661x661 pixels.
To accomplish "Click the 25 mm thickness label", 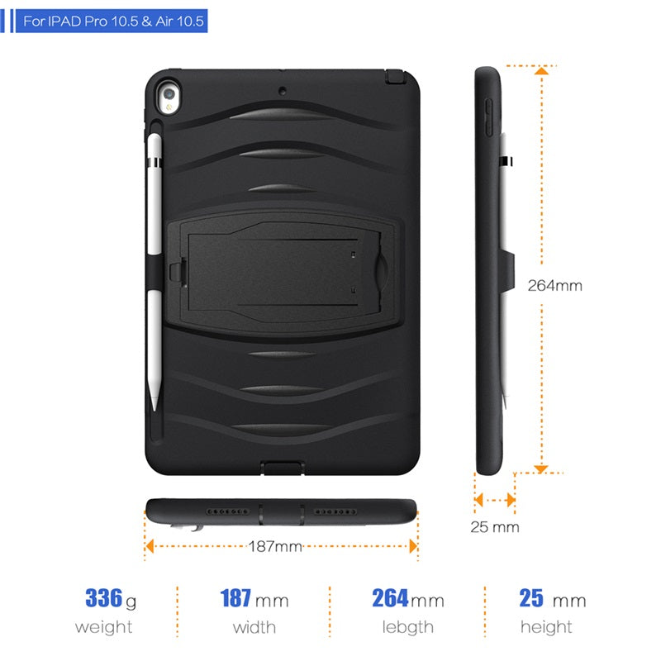I will 495,527.
